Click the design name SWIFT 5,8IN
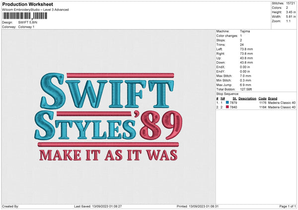This screenshot has height=210, width=298. click(x=27, y=22)
